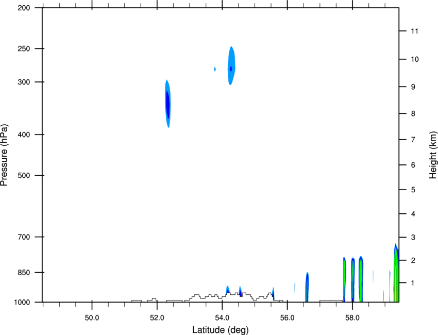Image resolution: width=438 pixels, height=335 pixels.
Task: Click the 850 pressure tick label
Action: click(x=24, y=273)
